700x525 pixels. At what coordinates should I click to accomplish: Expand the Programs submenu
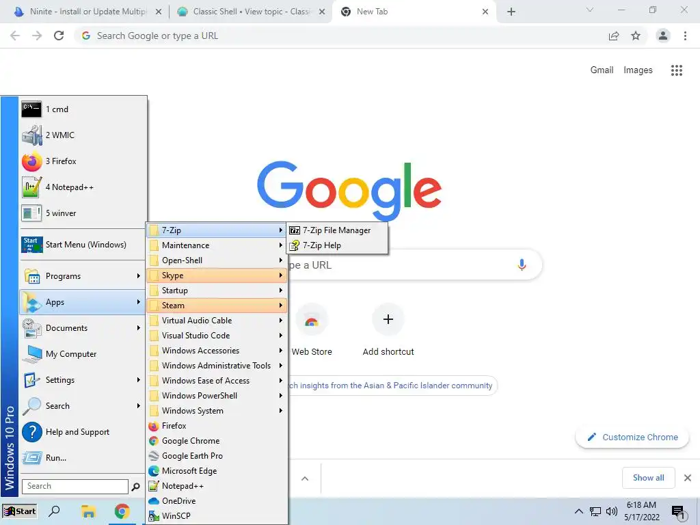[x=83, y=276]
